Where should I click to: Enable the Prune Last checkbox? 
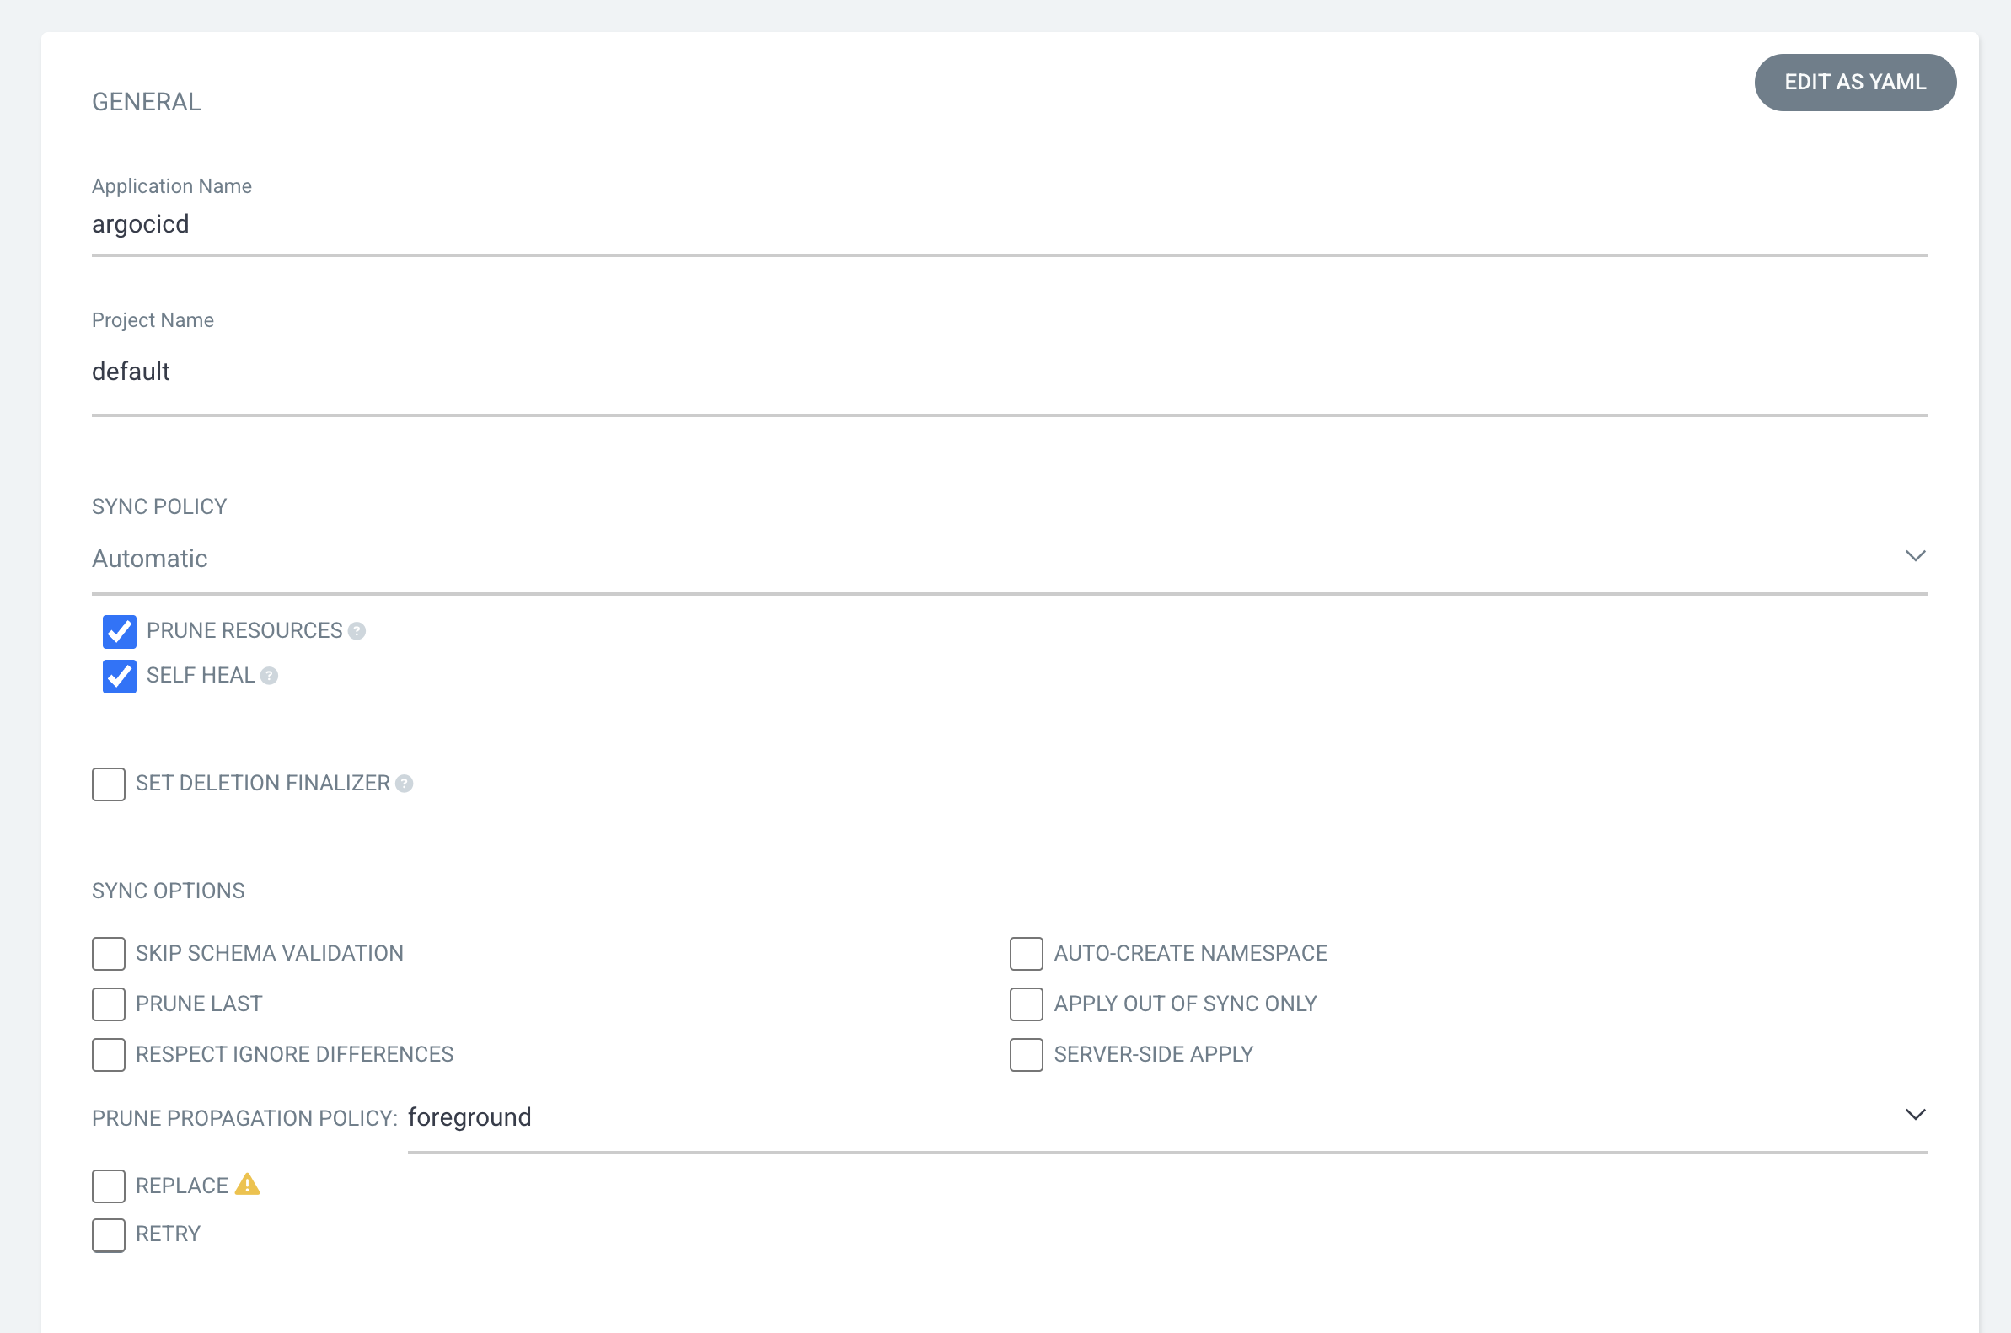[x=108, y=1004]
